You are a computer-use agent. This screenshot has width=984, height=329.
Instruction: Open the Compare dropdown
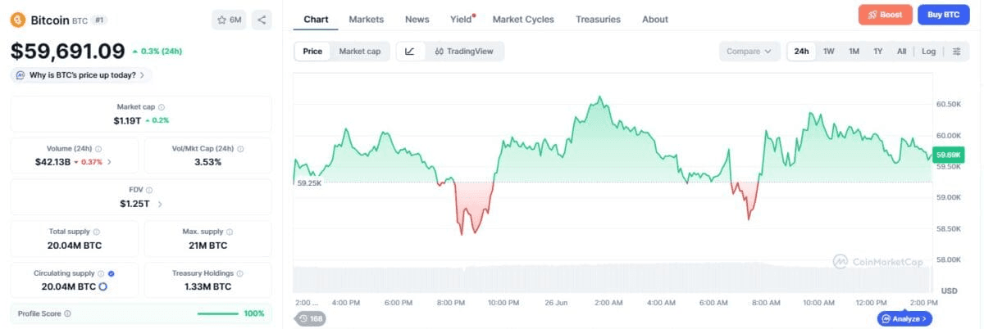(749, 51)
